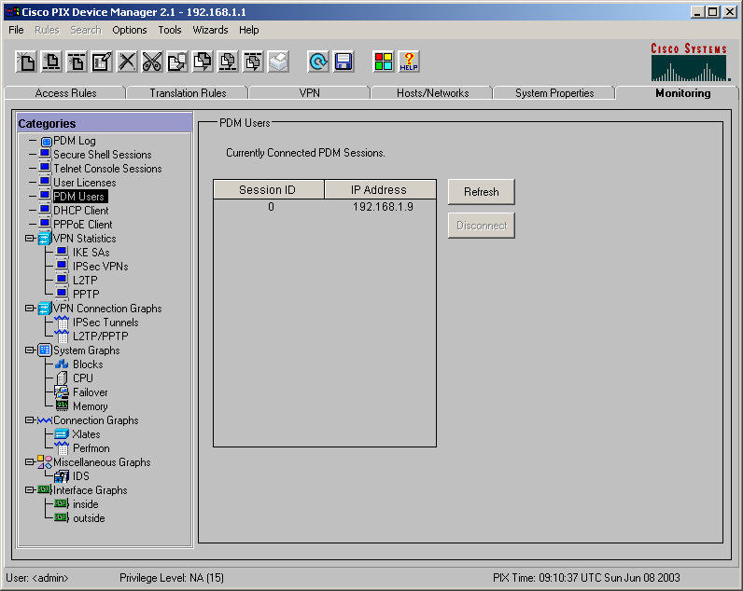
Task: Click the inside interface card icon
Action: (62, 504)
